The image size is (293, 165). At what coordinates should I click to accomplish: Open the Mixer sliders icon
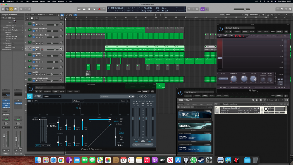point(25,9)
